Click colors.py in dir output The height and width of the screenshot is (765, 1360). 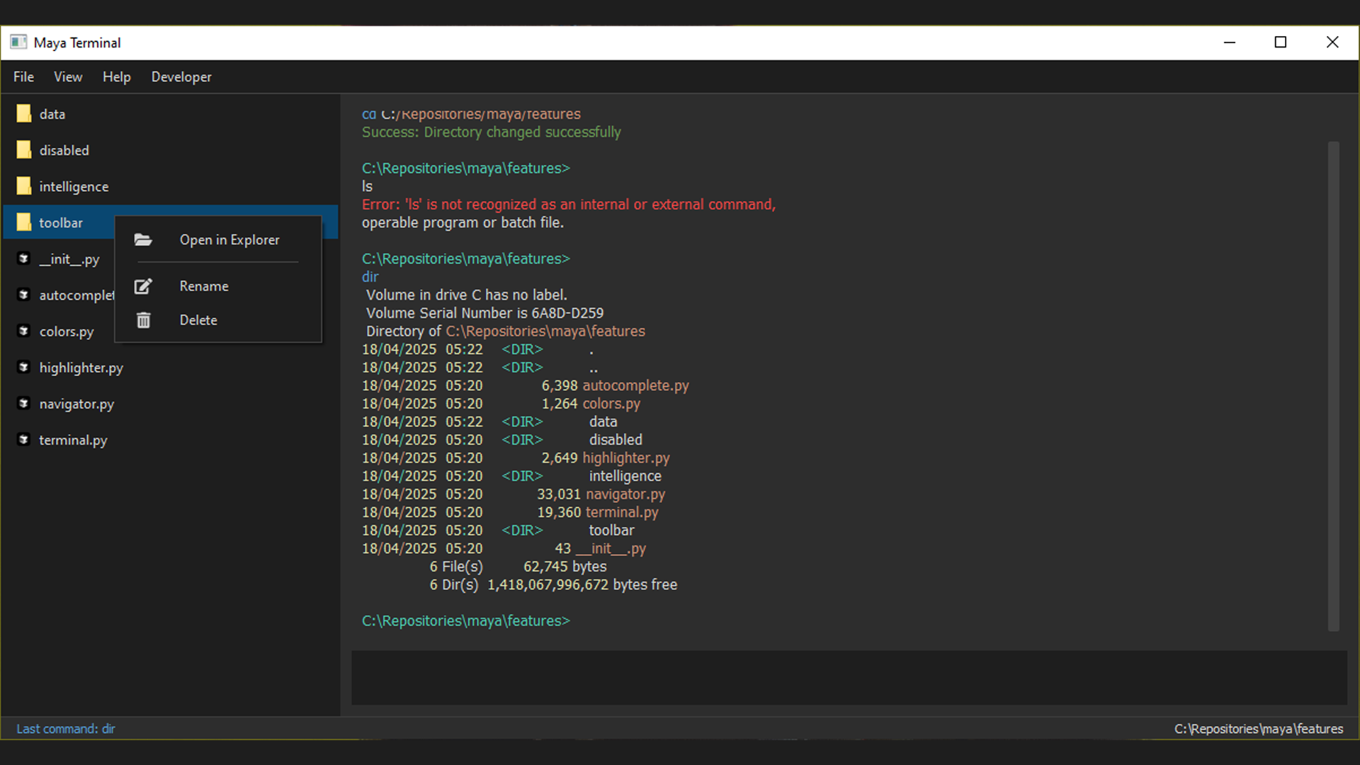[x=611, y=404]
